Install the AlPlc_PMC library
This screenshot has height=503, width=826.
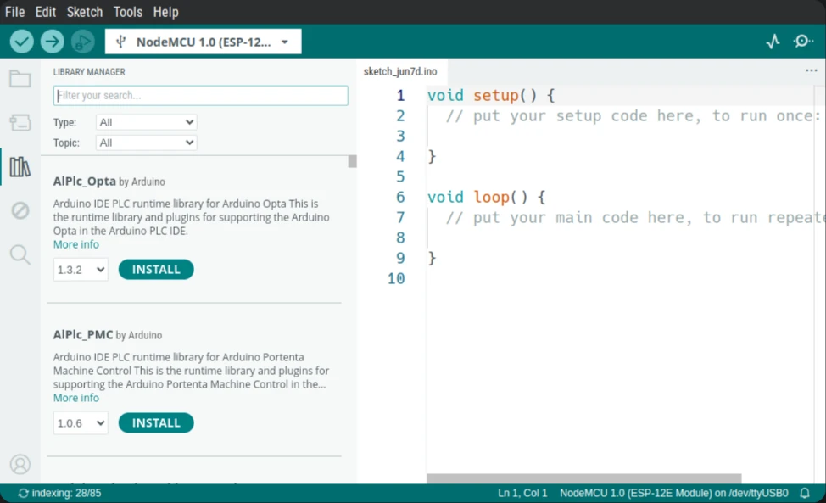[x=156, y=423]
